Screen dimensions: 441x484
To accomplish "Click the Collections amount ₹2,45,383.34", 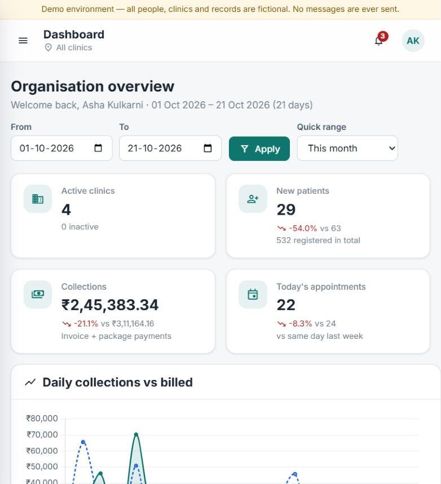I will click(110, 305).
